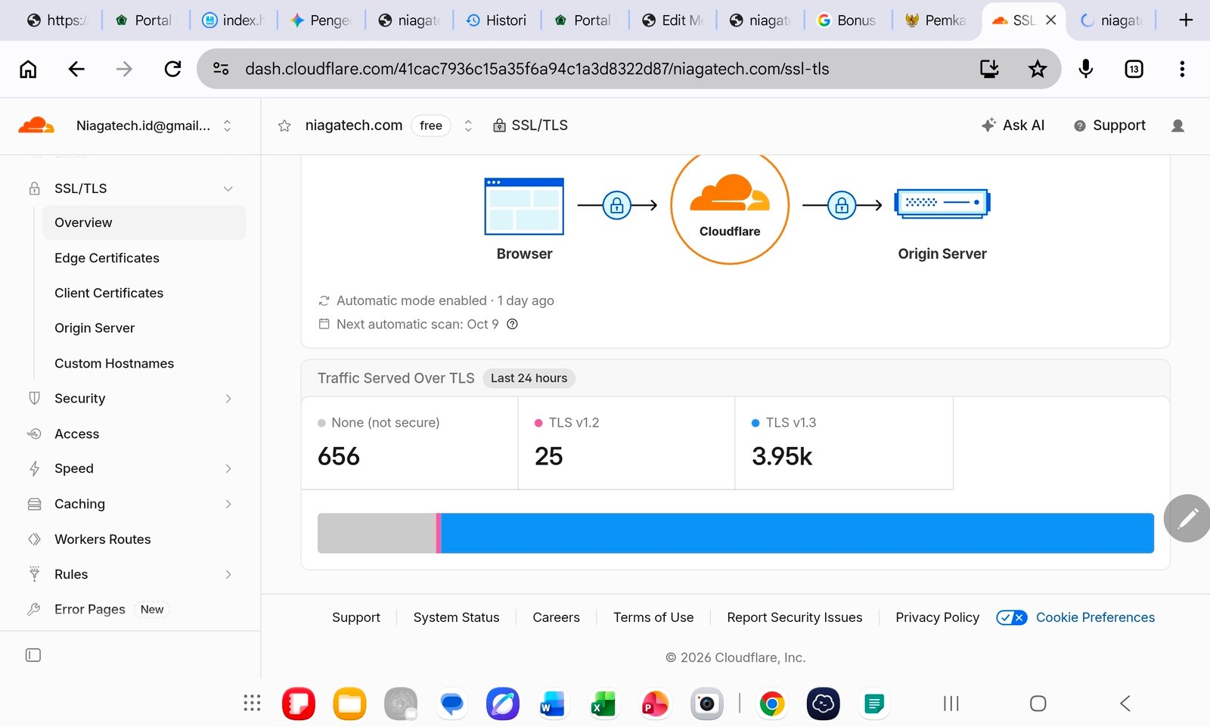The image size is (1210, 727).
Task: Open Origin Server settings page
Action: (95, 328)
